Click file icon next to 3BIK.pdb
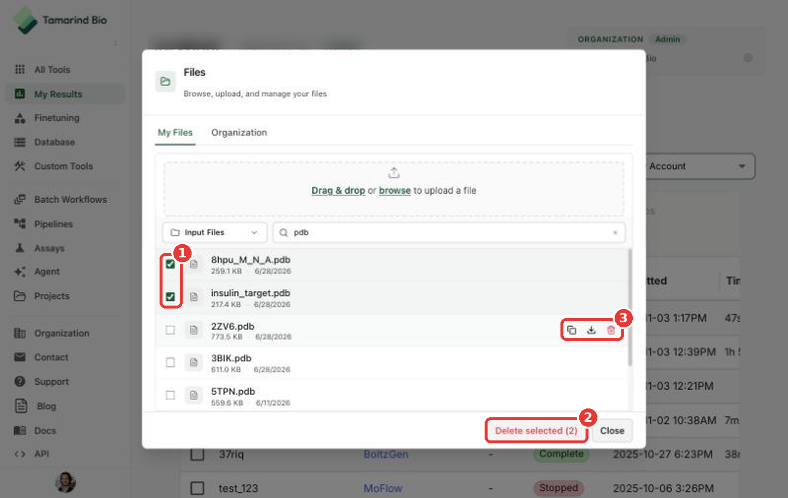The width and height of the screenshot is (788, 498). coord(194,363)
